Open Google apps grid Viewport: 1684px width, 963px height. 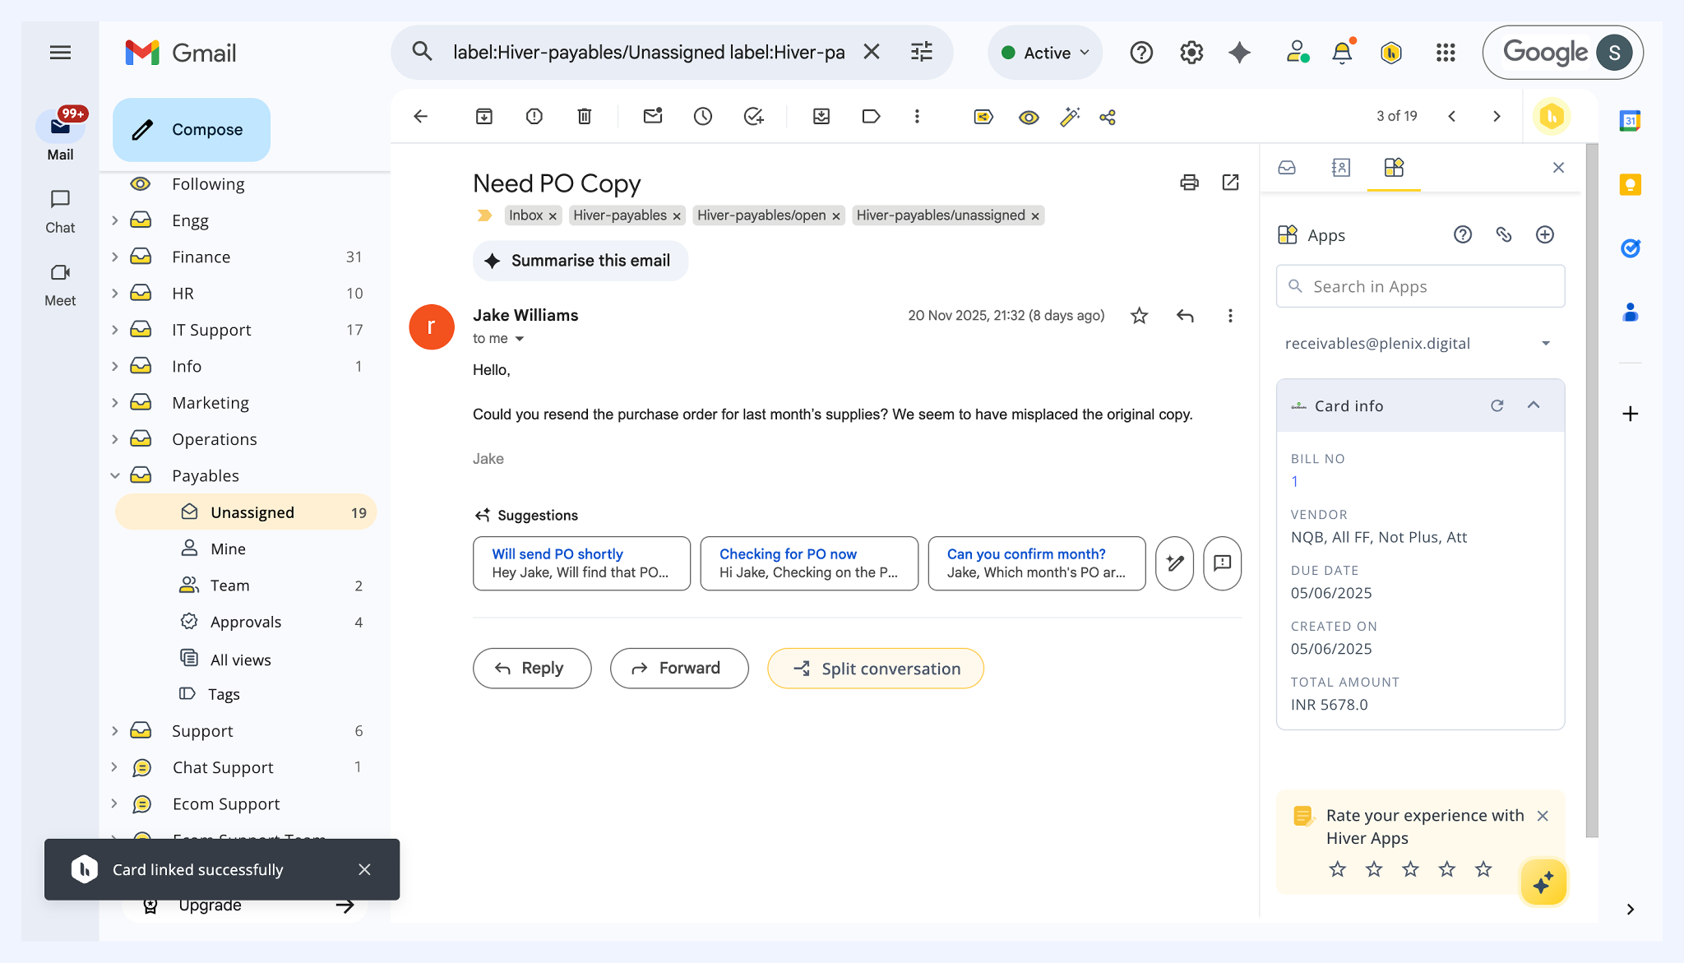point(1446,53)
